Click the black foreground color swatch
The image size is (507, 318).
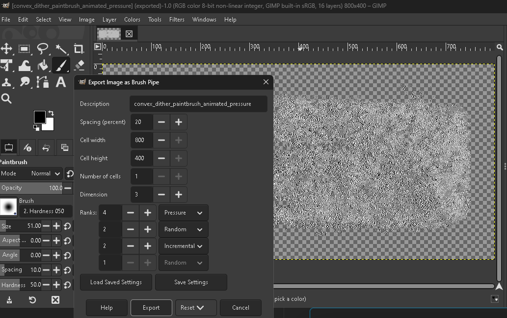[39, 117]
